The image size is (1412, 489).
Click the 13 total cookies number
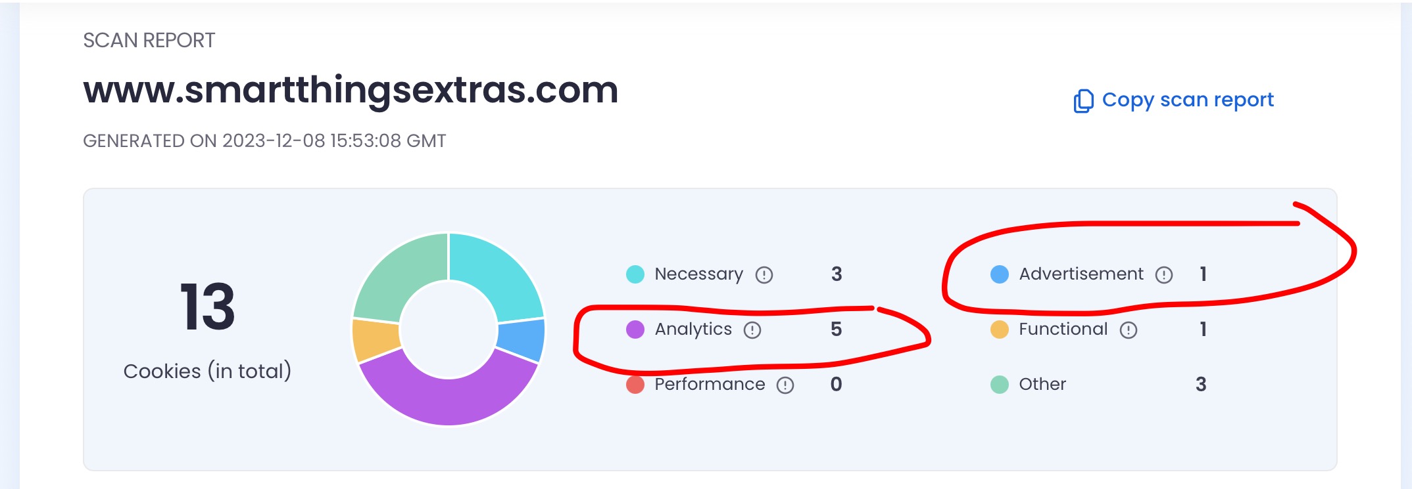point(207,307)
